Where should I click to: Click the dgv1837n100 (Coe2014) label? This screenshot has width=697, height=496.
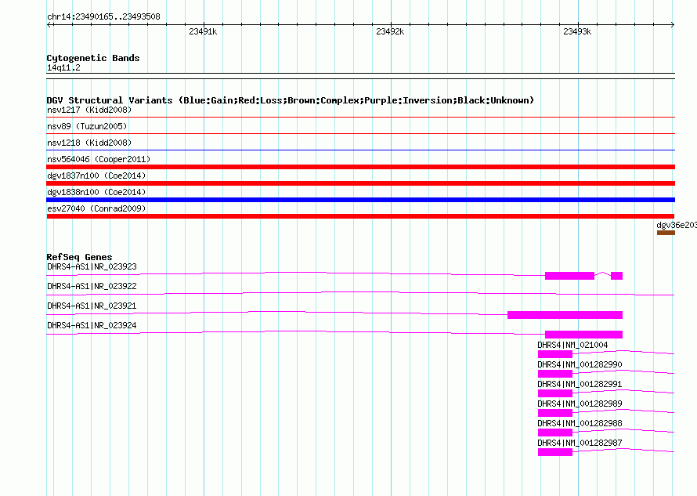96,176
